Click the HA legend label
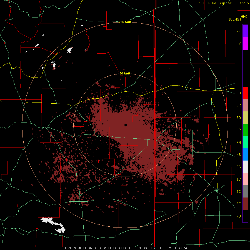Viewport: 250px width, 250px height. (x=238, y=93)
